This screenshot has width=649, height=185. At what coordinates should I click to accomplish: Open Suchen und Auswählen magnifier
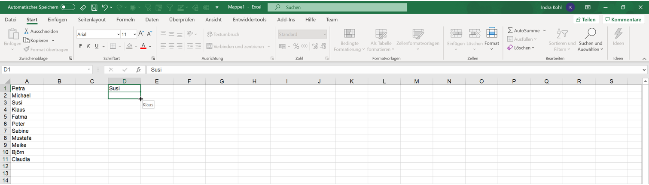click(x=591, y=39)
